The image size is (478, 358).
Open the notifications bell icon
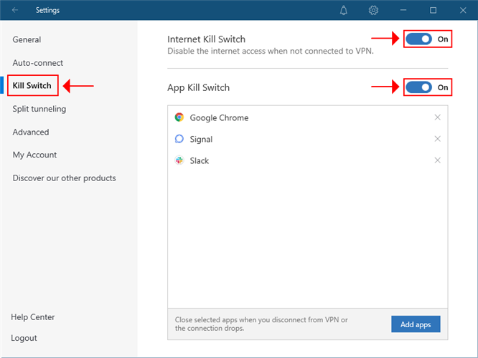coord(344,10)
